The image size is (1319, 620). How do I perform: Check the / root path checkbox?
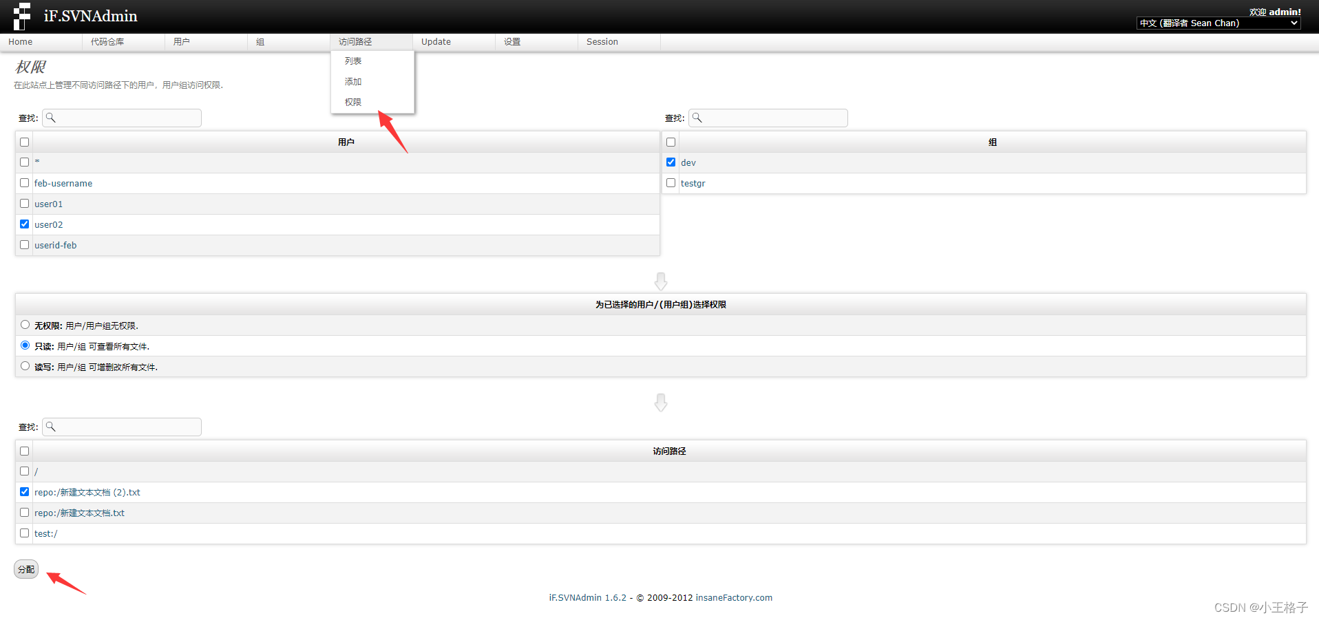(x=25, y=471)
